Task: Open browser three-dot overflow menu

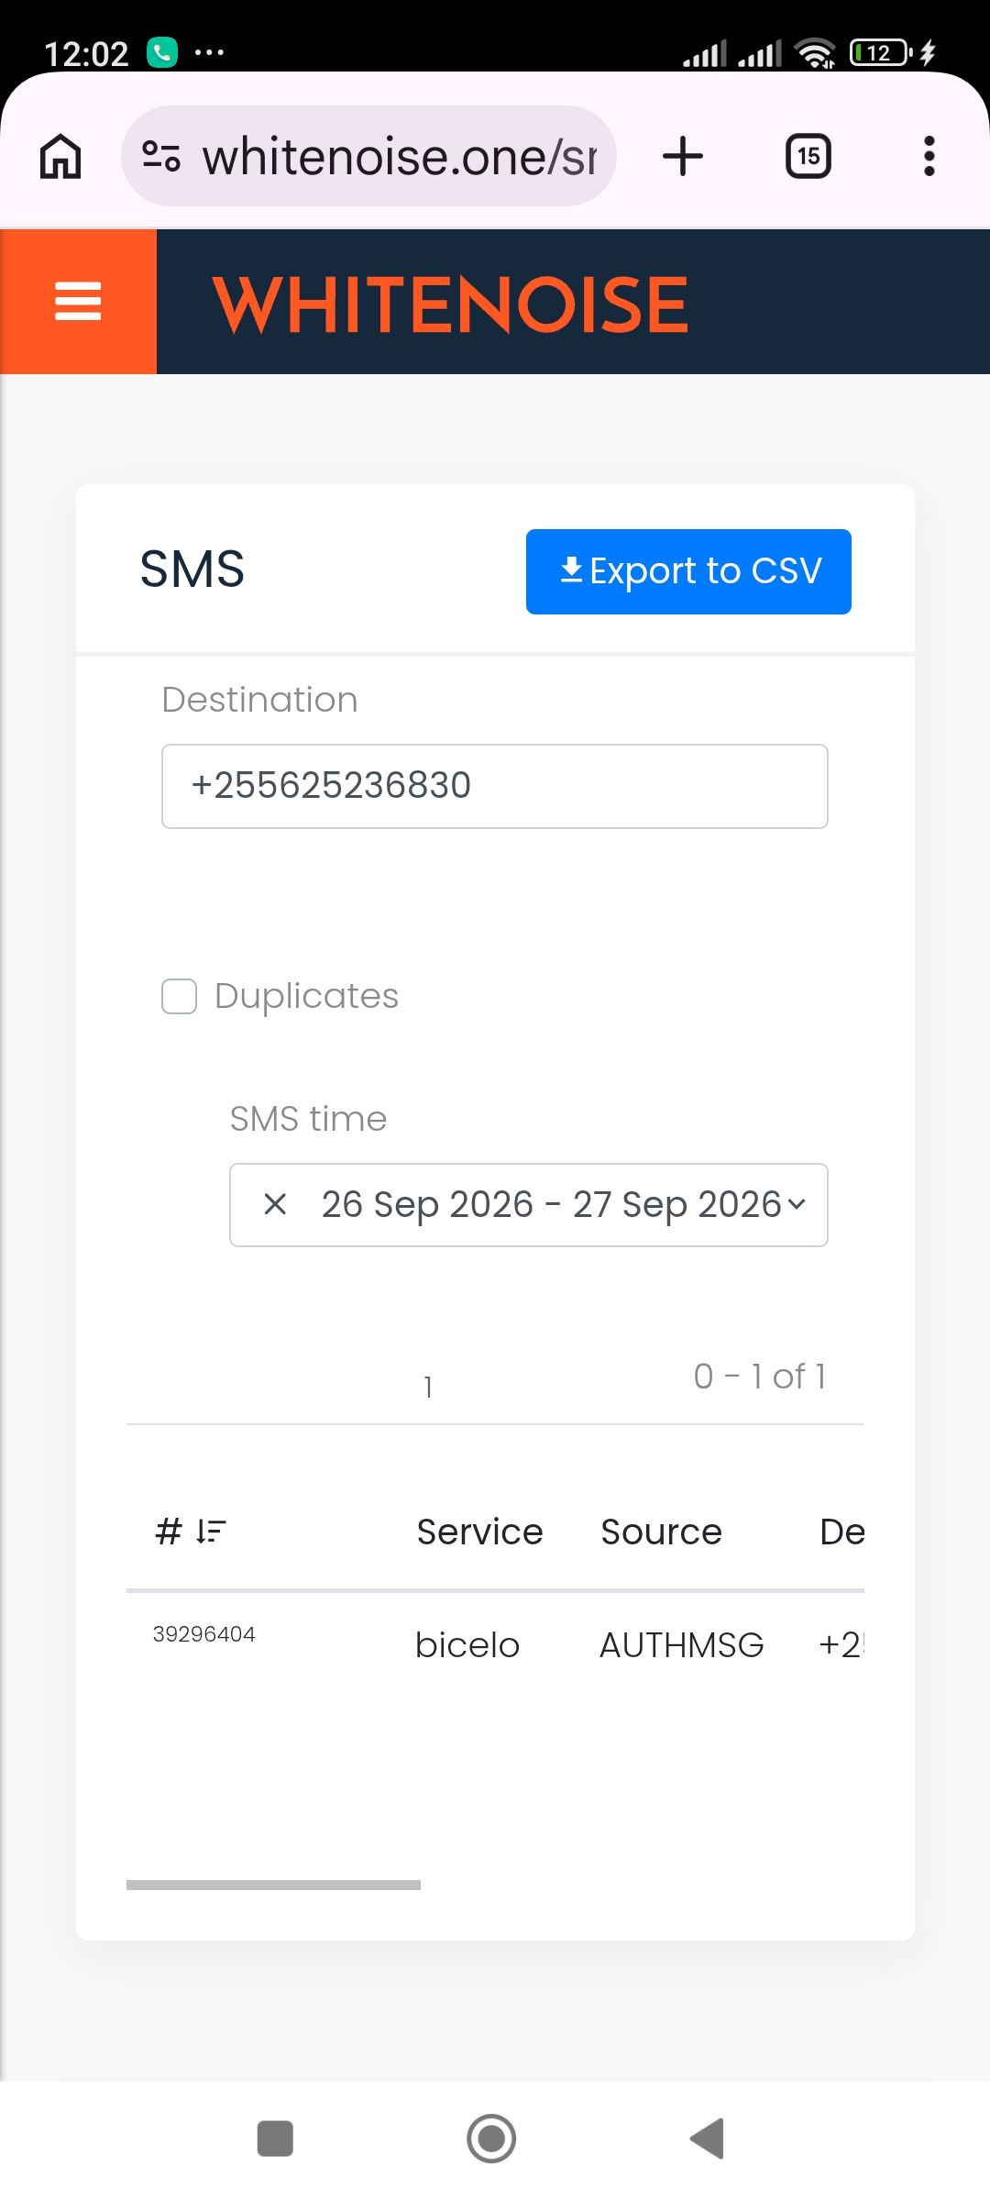Action: pos(929,156)
